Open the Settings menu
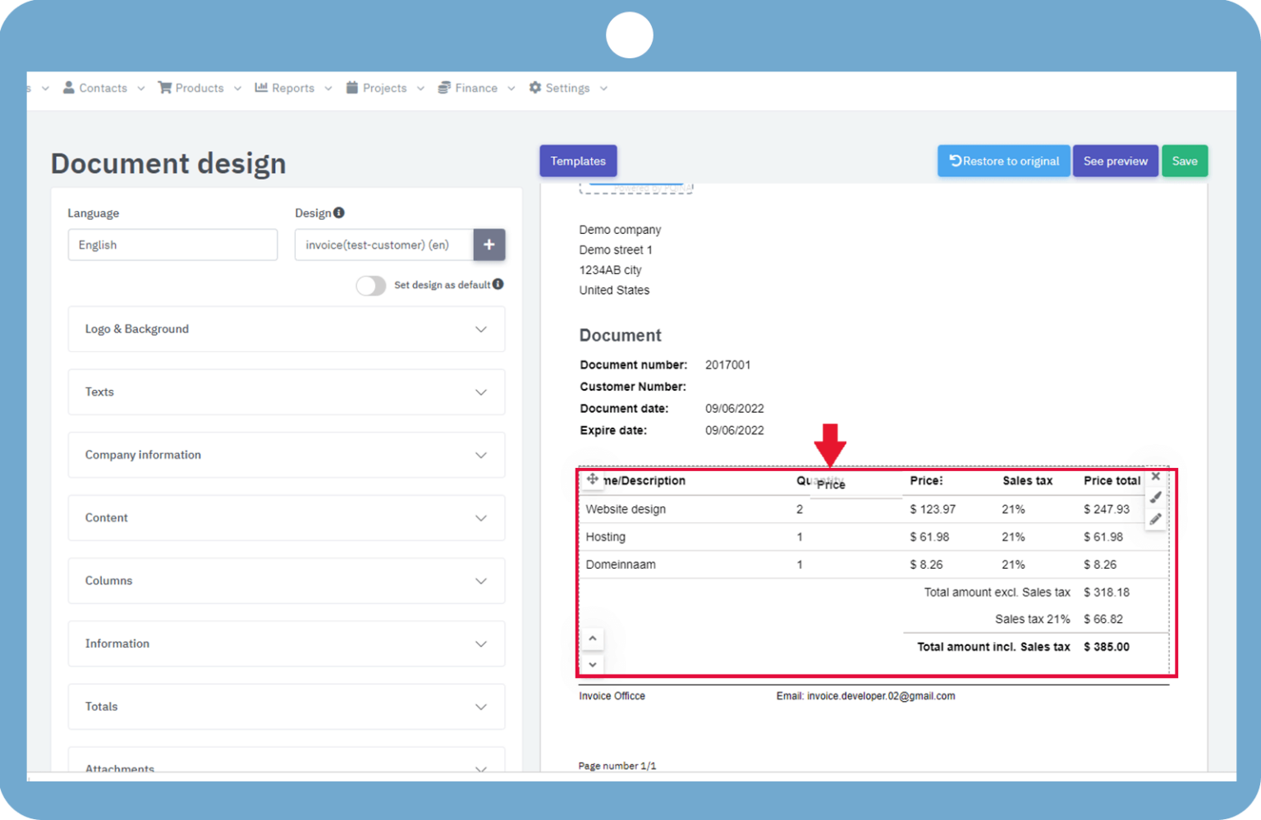This screenshot has width=1261, height=820. pyautogui.click(x=567, y=88)
